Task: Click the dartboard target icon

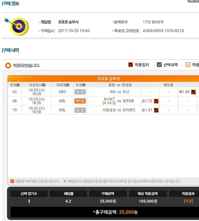Action: (17, 26)
